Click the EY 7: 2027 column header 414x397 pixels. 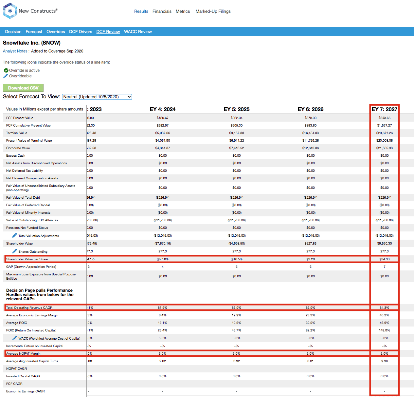pyautogui.click(x=385, y=109)
